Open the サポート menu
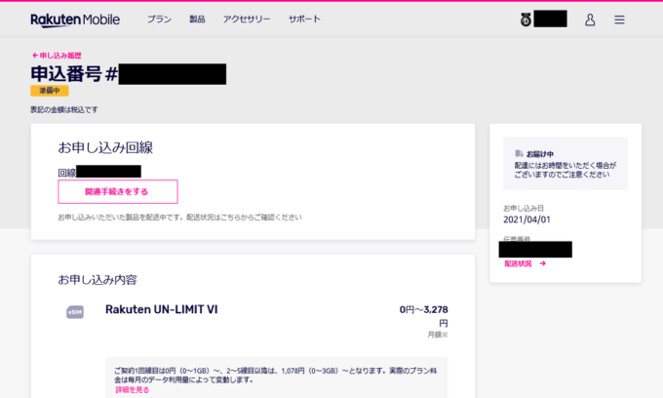Image resolution: width=663 pixels, height=398 pixels. (x=304, y=20)
